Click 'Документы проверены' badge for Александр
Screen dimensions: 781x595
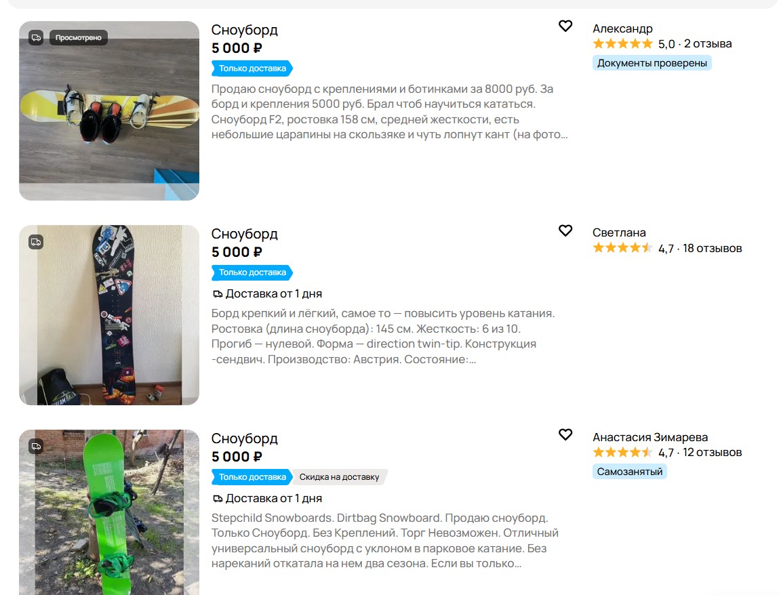pyautogui.click(x=652, y=63)
